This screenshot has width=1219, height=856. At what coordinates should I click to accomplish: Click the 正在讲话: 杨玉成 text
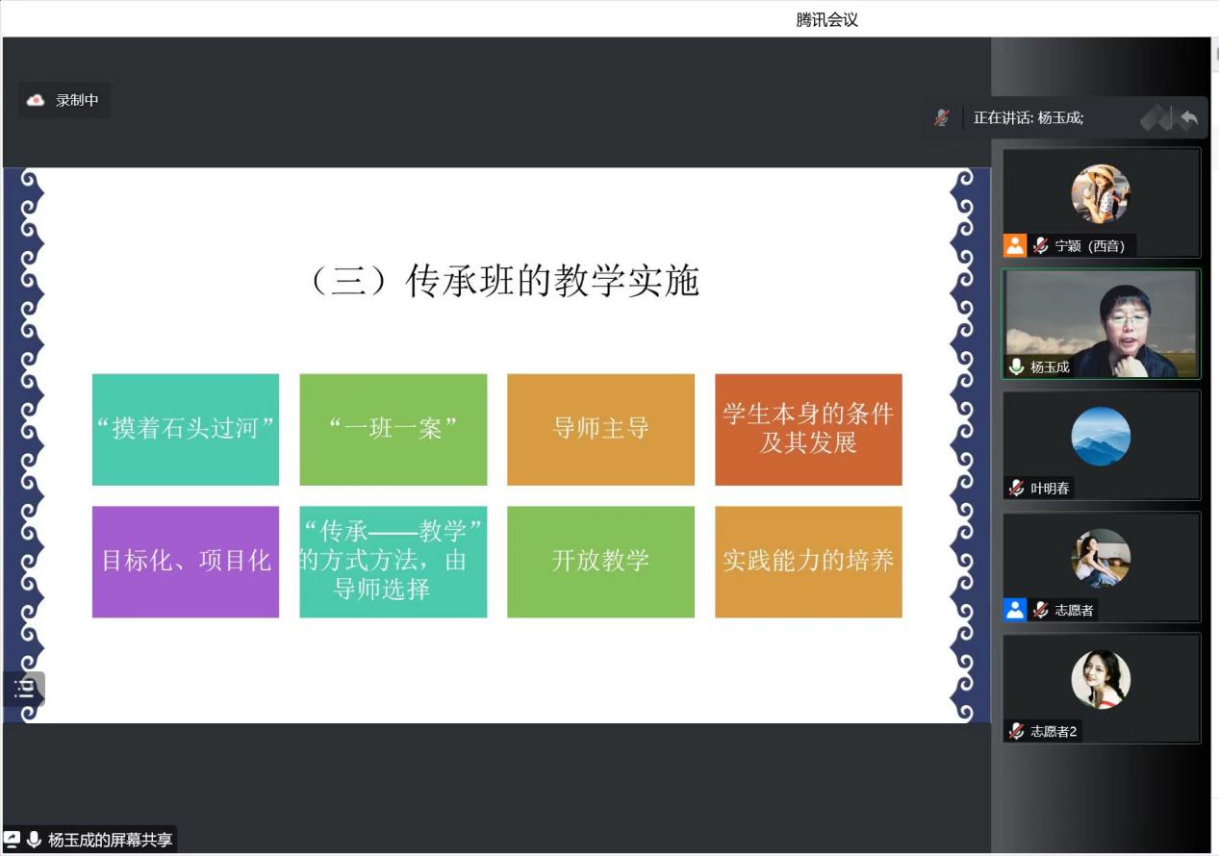1029,117
